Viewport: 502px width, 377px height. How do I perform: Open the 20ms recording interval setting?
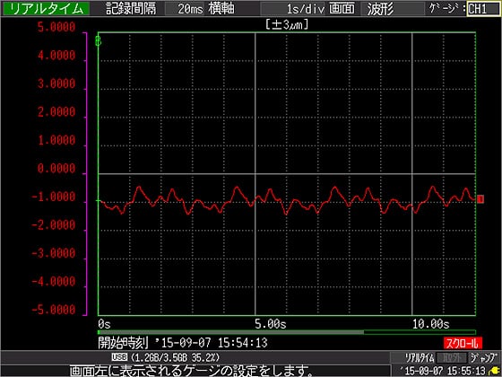[185, 9]
